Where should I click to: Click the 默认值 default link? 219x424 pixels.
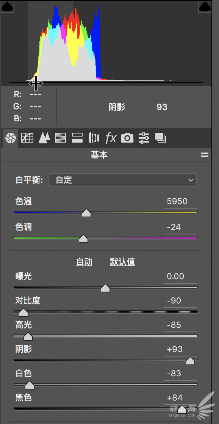[122, 262]
